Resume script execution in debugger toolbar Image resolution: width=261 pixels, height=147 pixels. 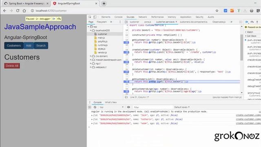pyautogui.click(x=247, y=22)
